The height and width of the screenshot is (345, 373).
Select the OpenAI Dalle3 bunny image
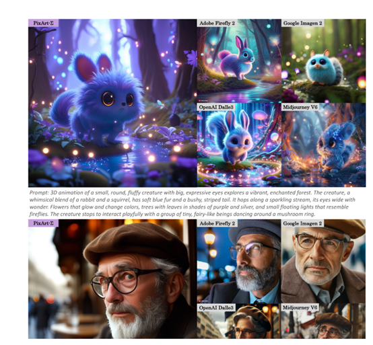pyautogui.click(x=239, y=145)
